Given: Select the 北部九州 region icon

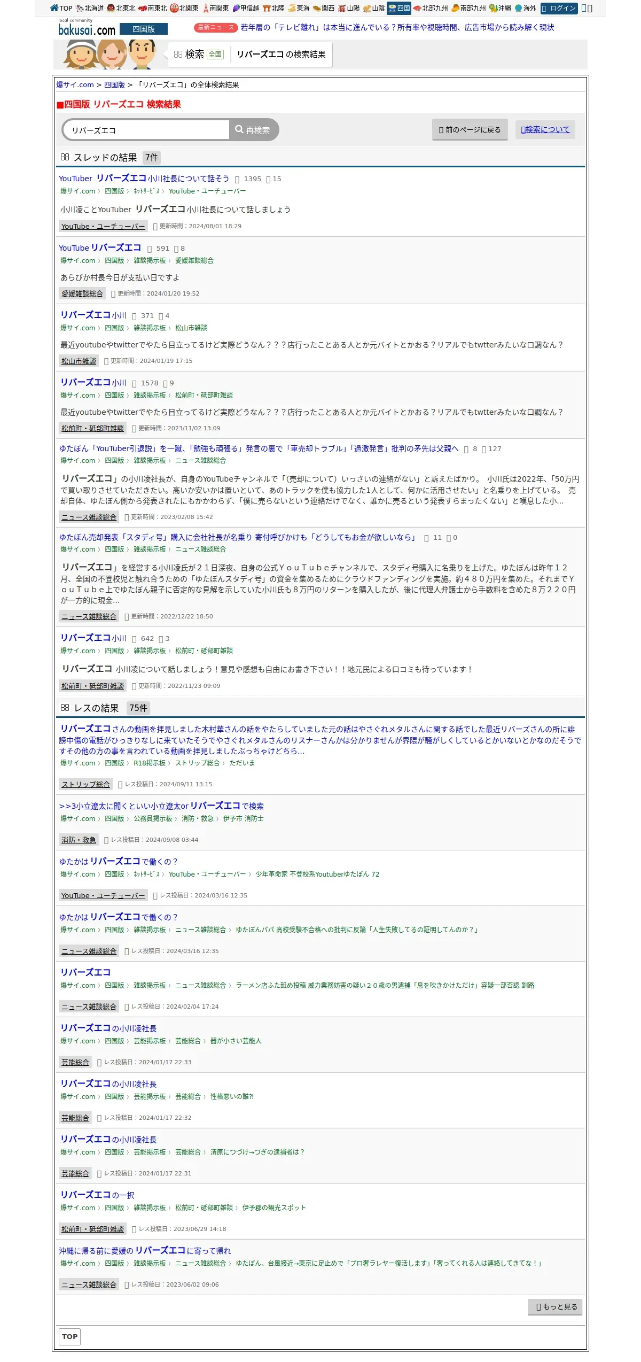Looking at the screenshot, I should tap(431, 8).
